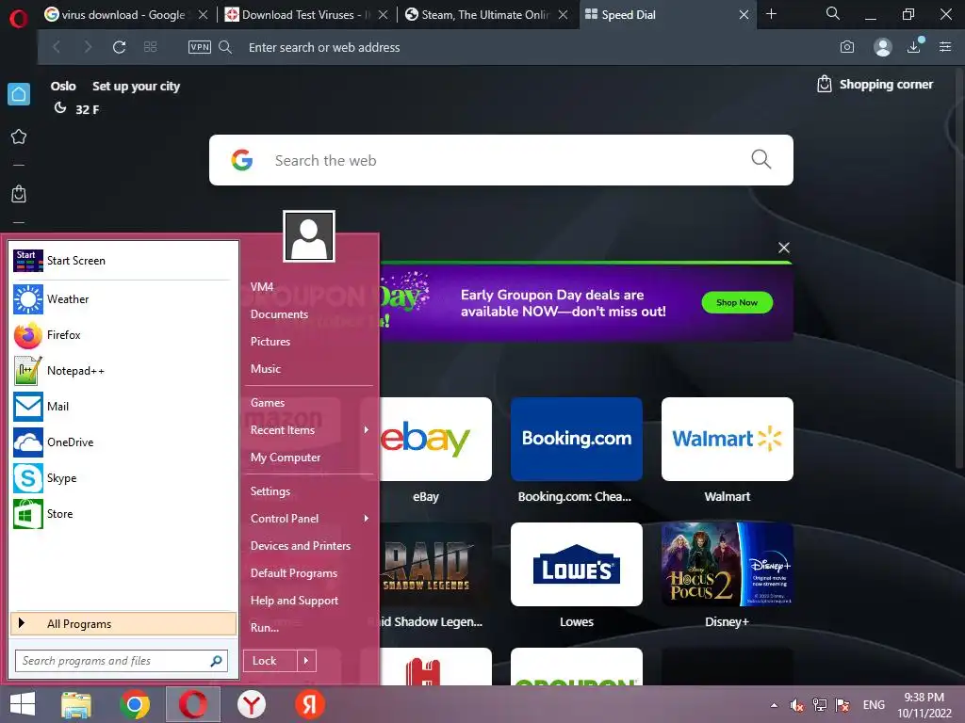Viewport: 965px width, 723px height.
Task: Expand Recent Items submenu arrow
Action: [367, 429]
